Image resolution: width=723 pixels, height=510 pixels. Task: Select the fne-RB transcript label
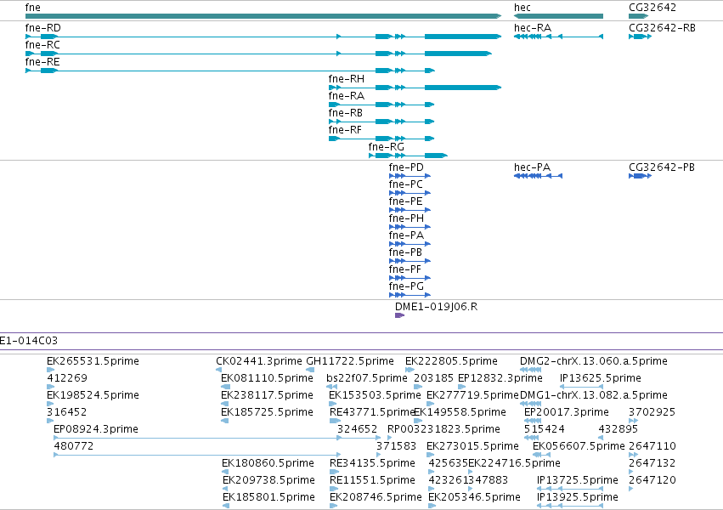(x=346, y=113)
